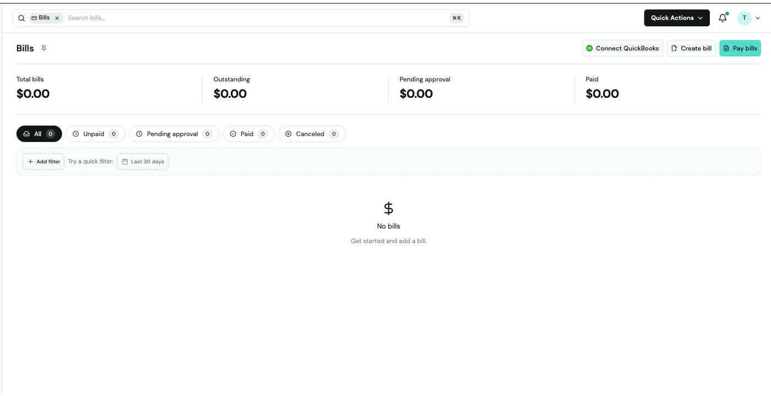This screenshot has height=396, width=771.
Task: Click the T user avatar
Action: pyautogui.click(x=745, y=18)
